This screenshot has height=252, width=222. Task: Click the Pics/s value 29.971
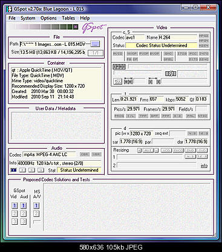point(134,109)
